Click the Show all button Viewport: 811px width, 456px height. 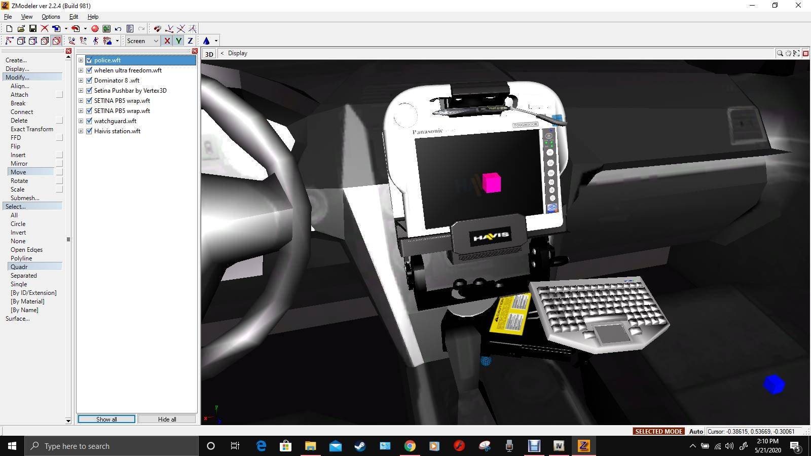pyautogui.click(x=106, y=419)
